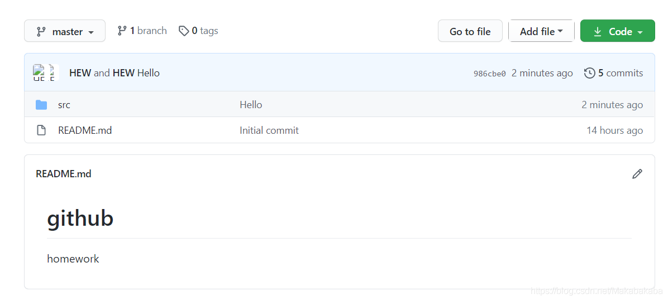Click the second HEW author name
668x301 pixels.
coord(123,73)
